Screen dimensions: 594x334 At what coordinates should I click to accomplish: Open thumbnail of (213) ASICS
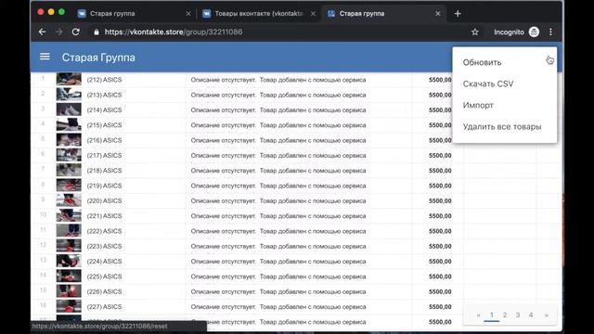(x=69, y=95)
